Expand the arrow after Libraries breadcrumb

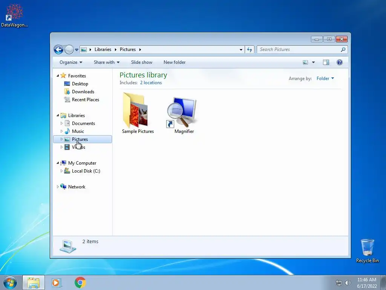coord(115,49)
